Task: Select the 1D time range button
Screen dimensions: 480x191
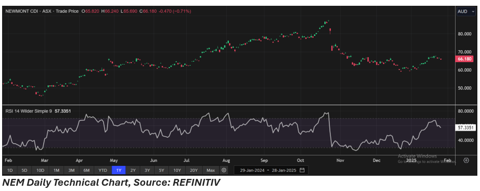Action: click(x=10, y=170)
